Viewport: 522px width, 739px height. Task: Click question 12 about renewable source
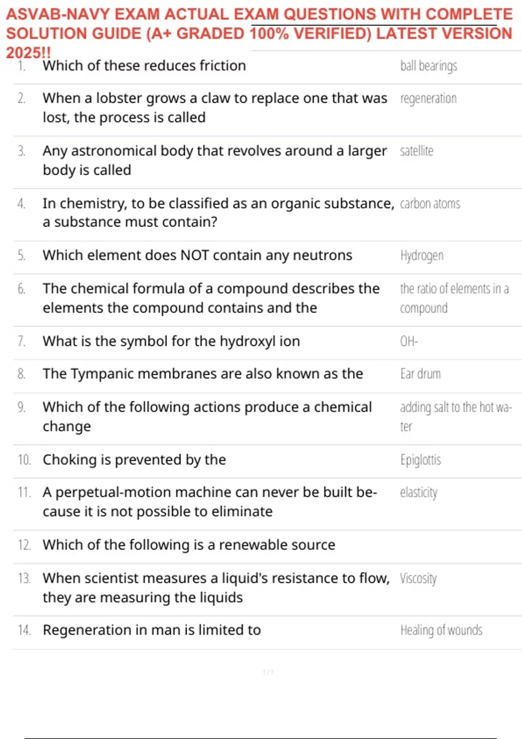pyautogui.click(x=189, y=545)
